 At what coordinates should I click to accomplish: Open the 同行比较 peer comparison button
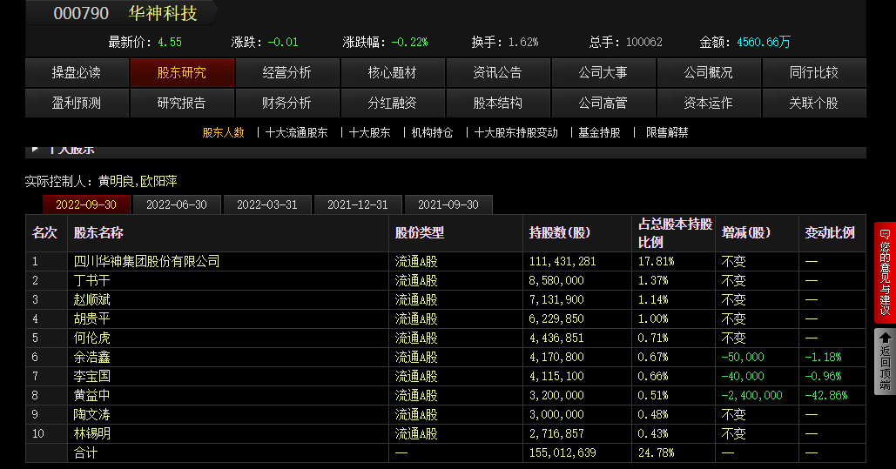point(813,73)
